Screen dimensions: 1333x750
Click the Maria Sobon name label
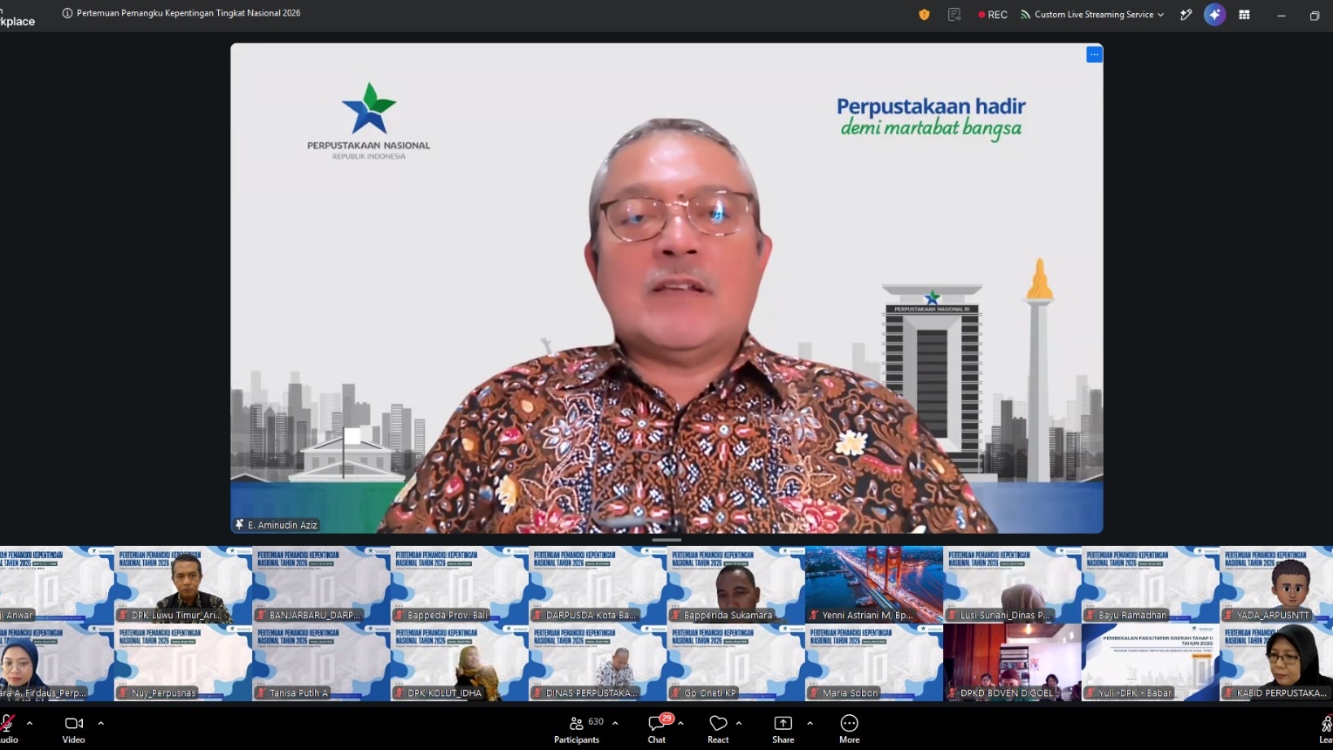tap(850, 693)
